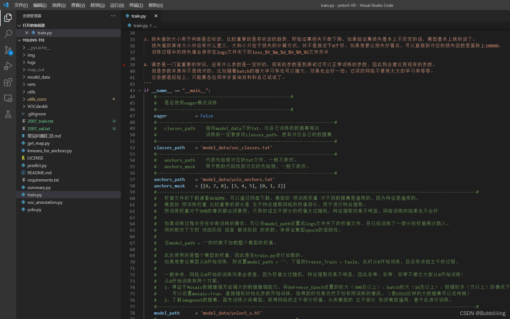This screenshot has width=510, height=319.
Task: Click the license icon beside LICENSE
Action: (23, 158)
